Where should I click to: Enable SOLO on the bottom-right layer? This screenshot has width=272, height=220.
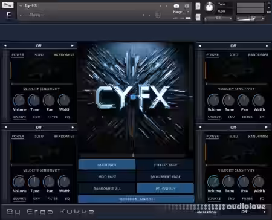coord(234,137)
